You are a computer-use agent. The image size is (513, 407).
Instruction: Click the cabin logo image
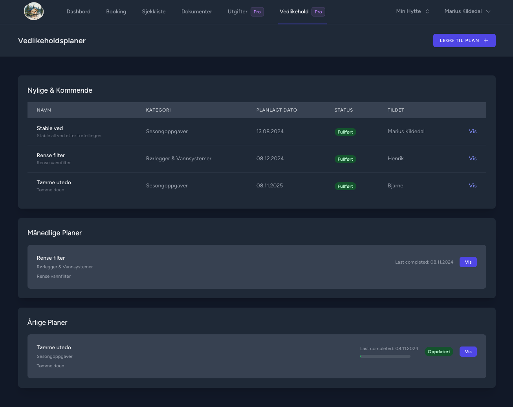point(34,11)
